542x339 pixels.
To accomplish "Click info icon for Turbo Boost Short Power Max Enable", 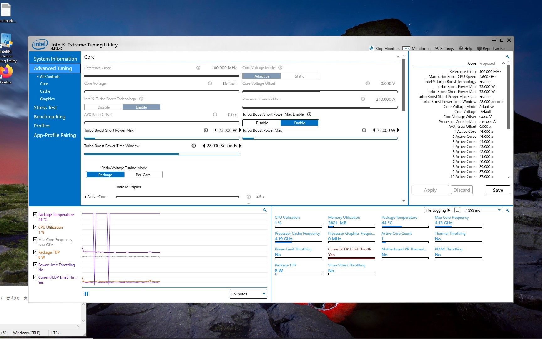I will [309, 114].
